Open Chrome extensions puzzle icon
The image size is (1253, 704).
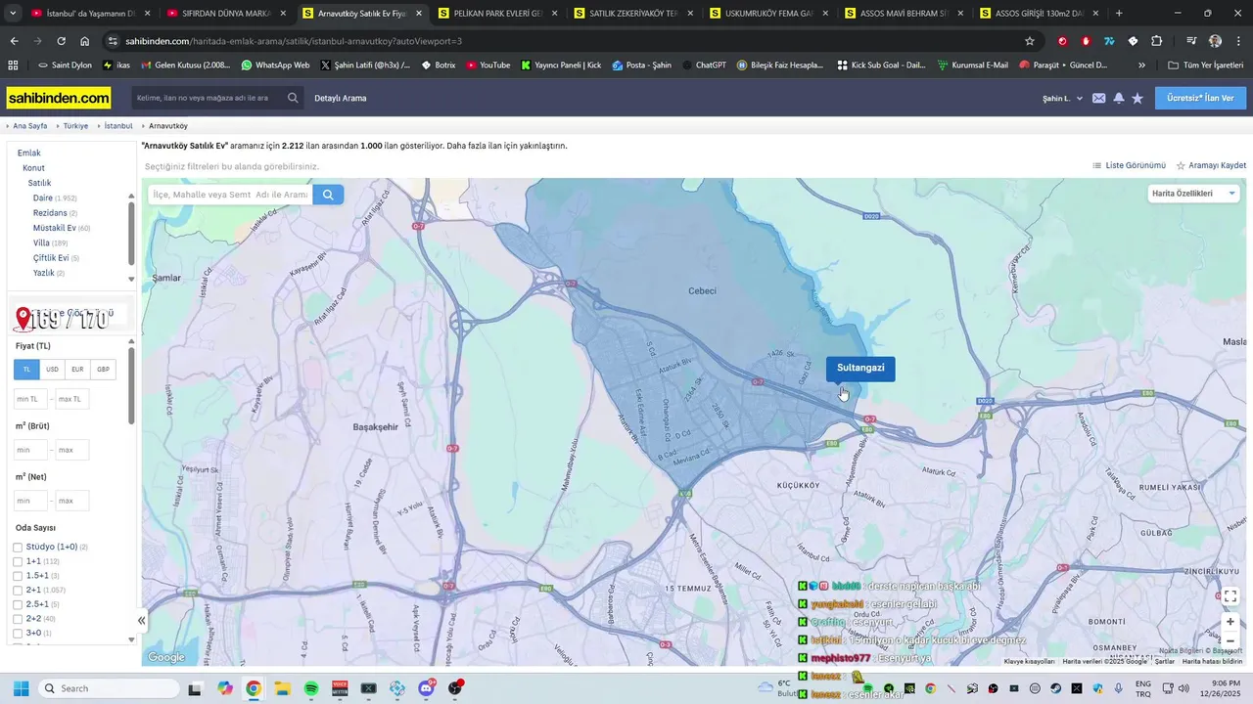point(1157,41)
